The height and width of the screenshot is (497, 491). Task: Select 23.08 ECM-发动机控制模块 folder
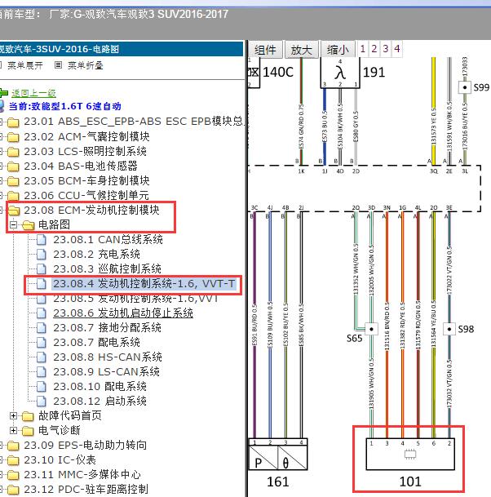click(x=91, y=211)
